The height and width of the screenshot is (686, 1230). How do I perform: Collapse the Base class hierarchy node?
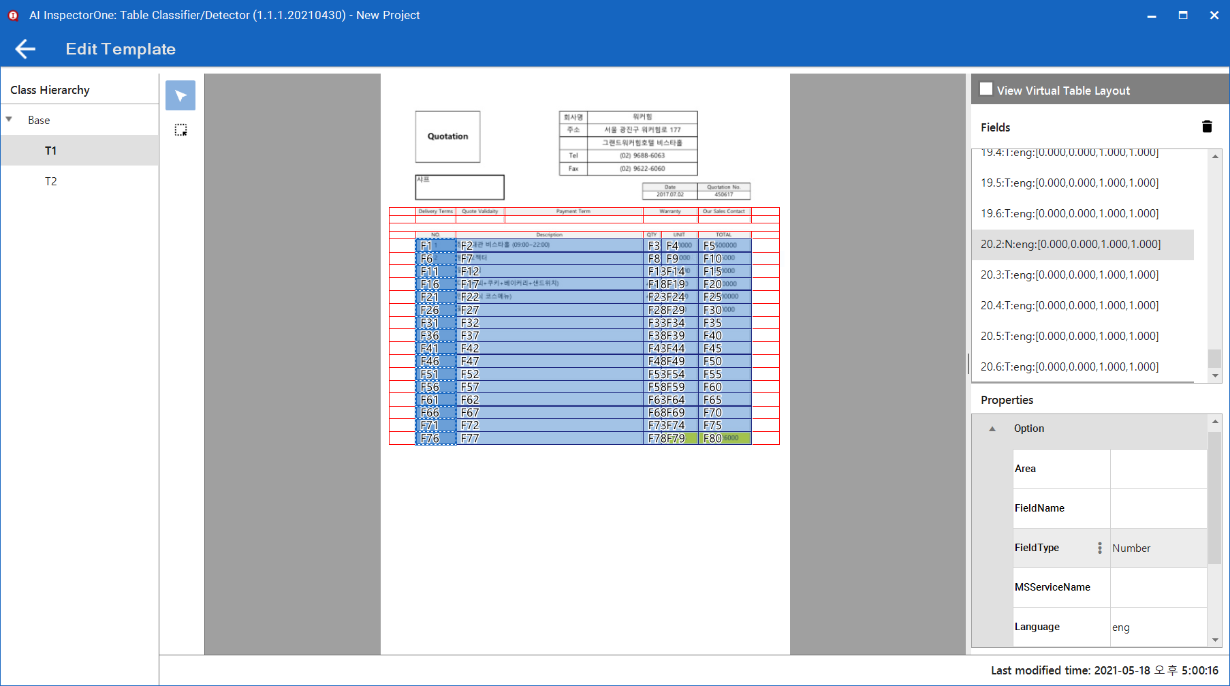point(9,119)
